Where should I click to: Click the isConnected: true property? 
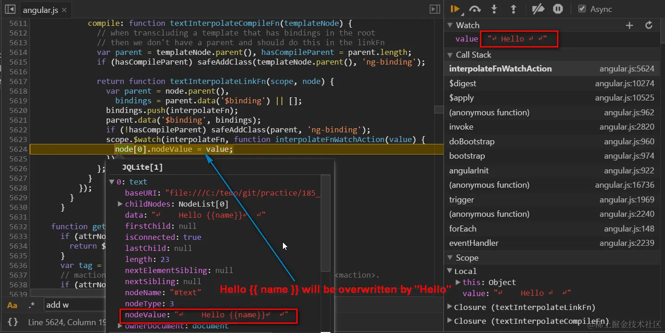coord(163,237)
